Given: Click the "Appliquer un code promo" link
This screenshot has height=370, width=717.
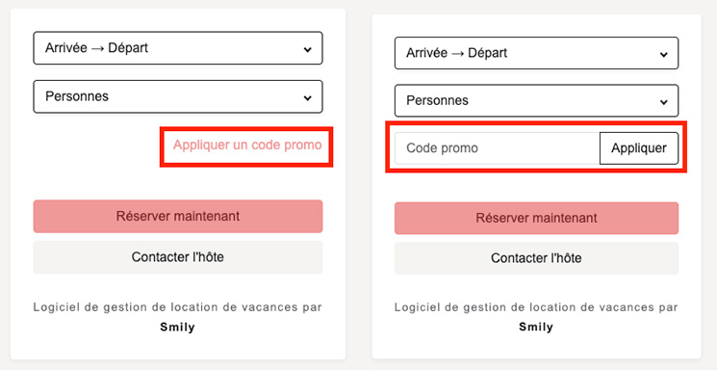Looking at the screenshot, I should [247, 145].
